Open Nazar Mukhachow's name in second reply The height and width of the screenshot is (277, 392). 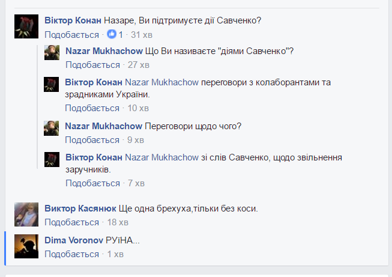103,126
